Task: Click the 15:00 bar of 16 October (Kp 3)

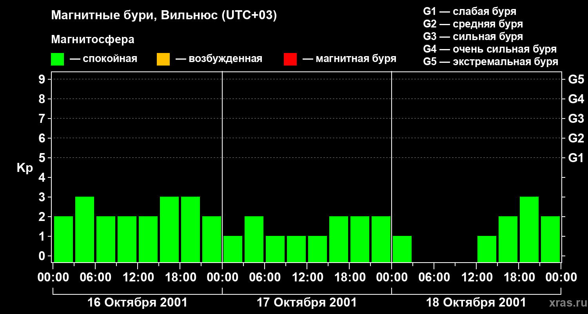Action: click(x=169, y=229)
